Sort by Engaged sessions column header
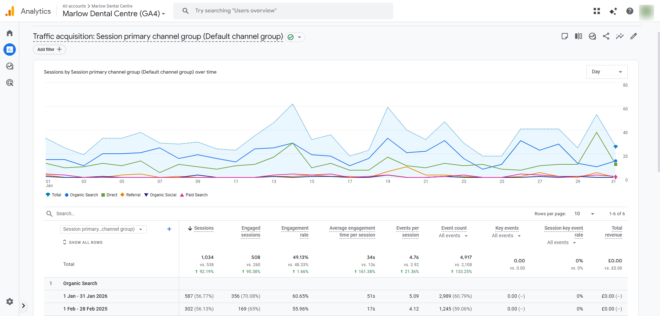 pos(251,231)
